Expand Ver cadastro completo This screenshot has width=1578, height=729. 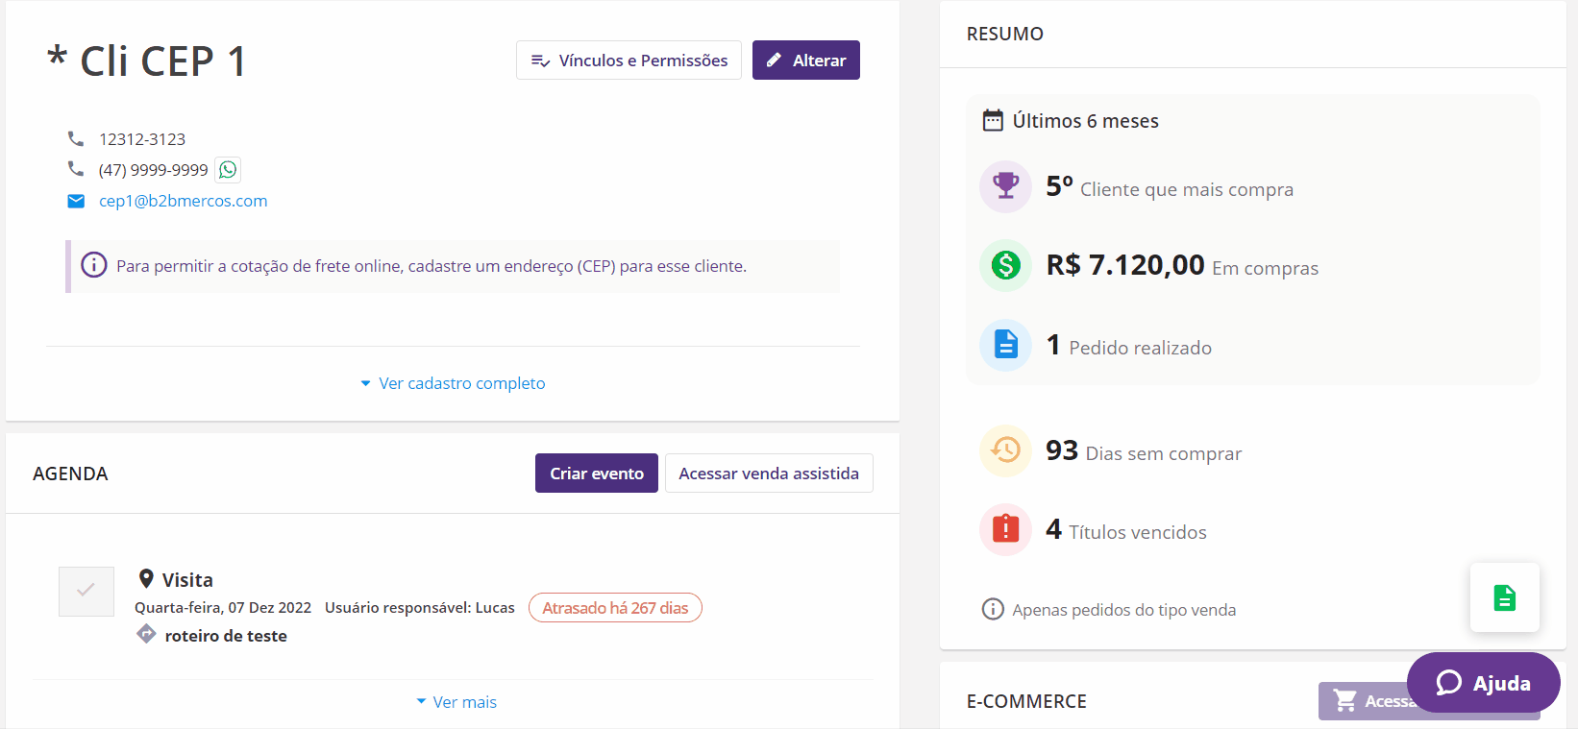coord(453,383)
